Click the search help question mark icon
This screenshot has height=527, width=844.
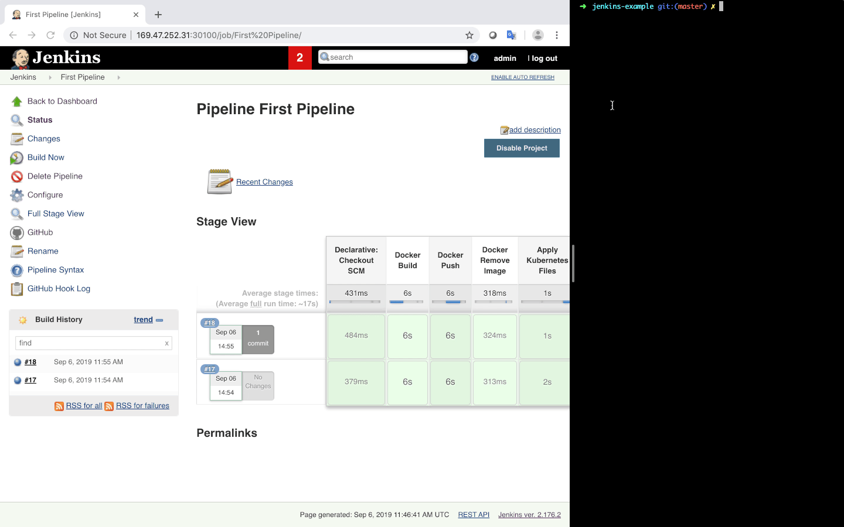pos(474,57)
